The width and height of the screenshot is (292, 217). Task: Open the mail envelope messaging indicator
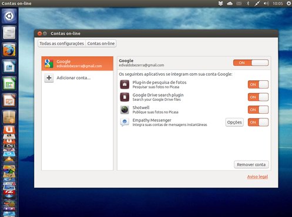click(239, 4)
